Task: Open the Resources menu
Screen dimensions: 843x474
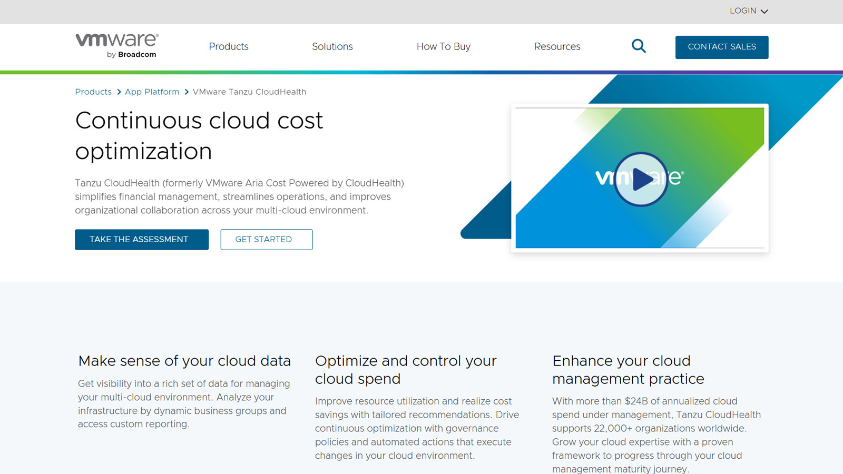Action: pyautogui.click(x=557, y=46)
